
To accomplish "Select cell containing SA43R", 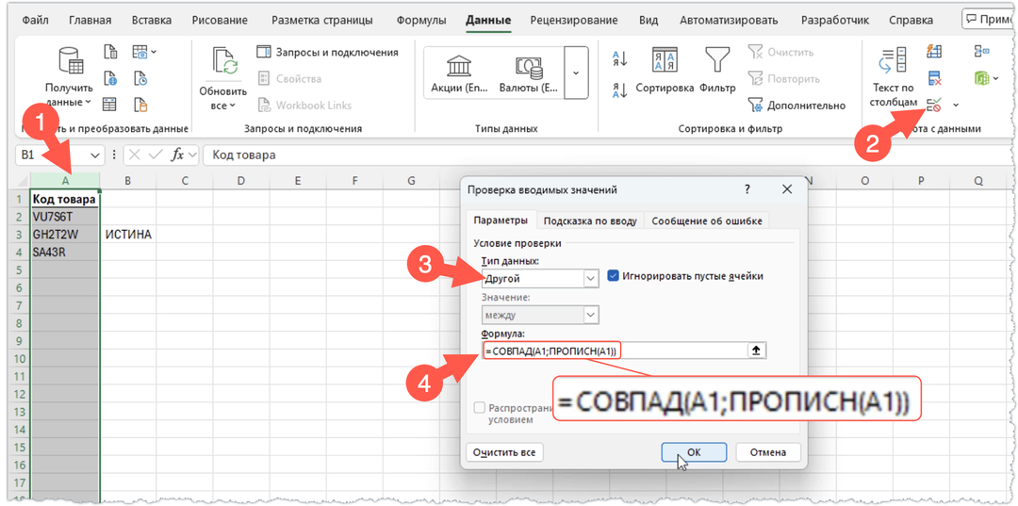I will click(65, 252).
